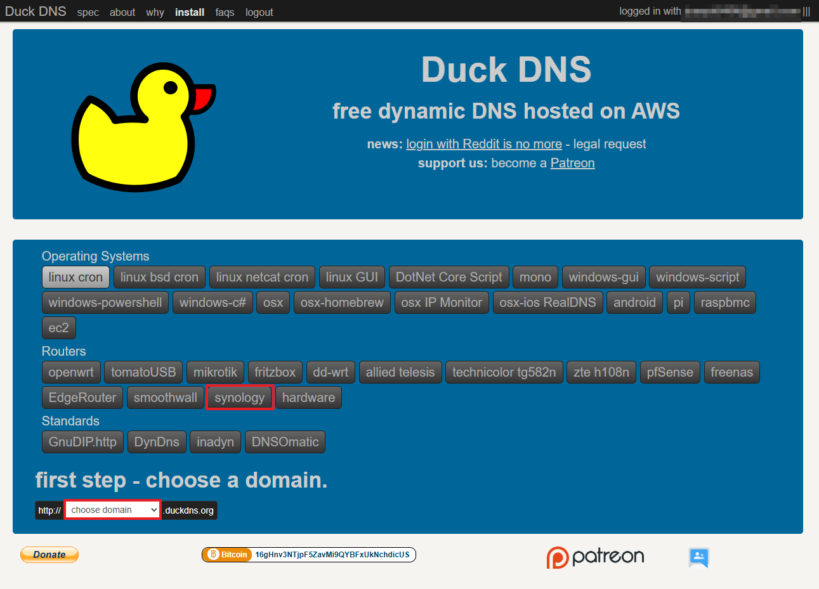Image resolution: width=819 pixels, height=589 pixels.
Task: Select the windows-script button
Action: [698, 277]
